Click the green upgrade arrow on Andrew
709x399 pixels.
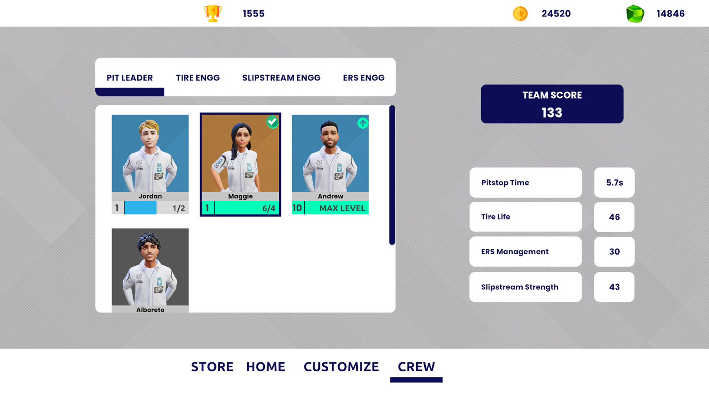pos(363,123)
